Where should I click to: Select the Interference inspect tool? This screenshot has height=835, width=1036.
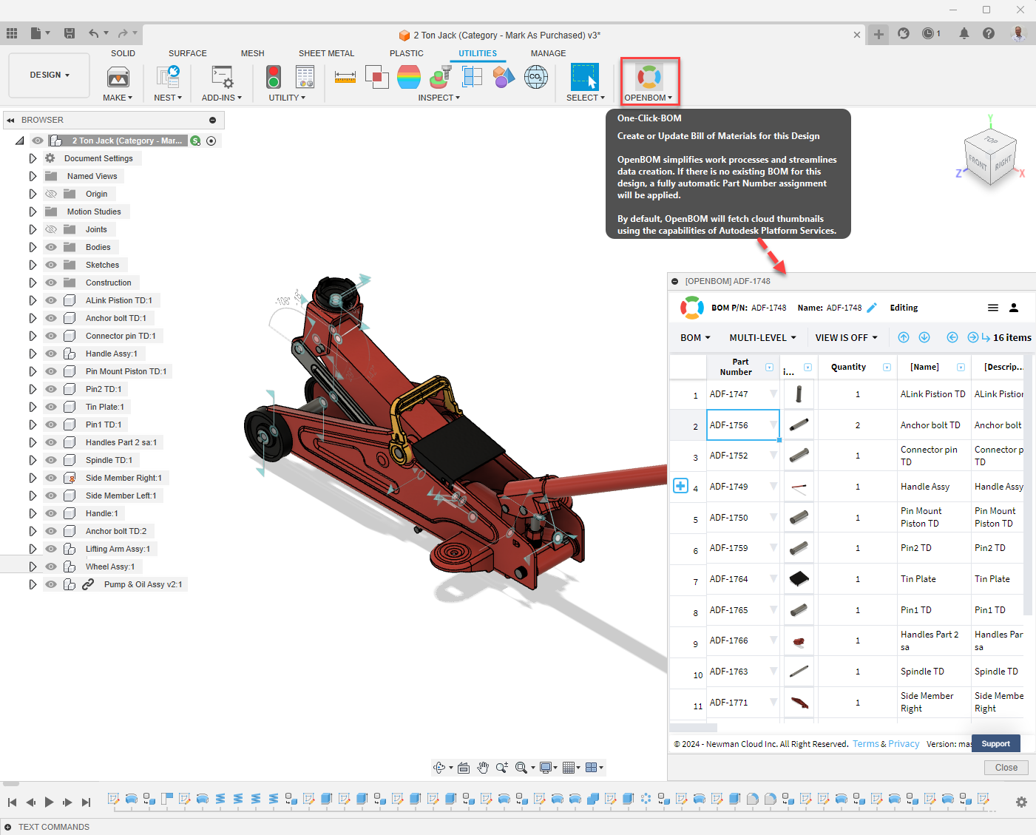click(377, 76)
